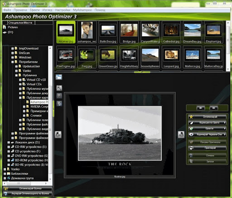Open the Ефекти menu in menu bar
This screenshot has width=232, height=198.
click(34, 10)
